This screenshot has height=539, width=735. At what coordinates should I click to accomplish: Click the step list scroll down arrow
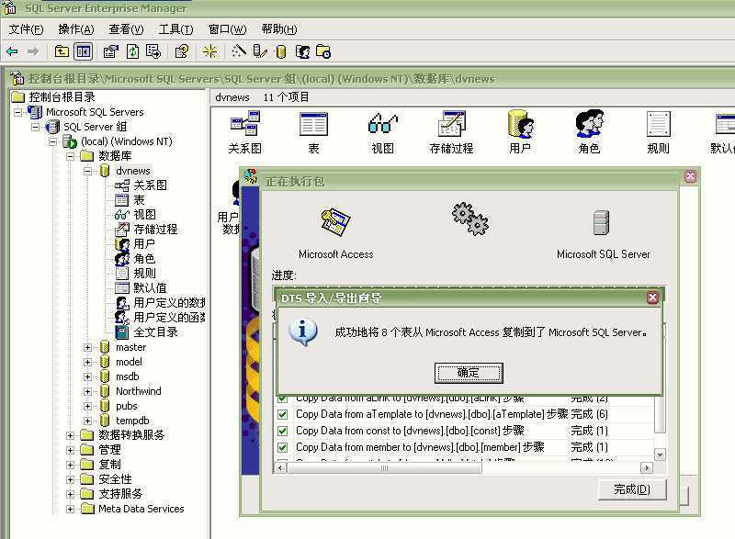coord(660,455)
